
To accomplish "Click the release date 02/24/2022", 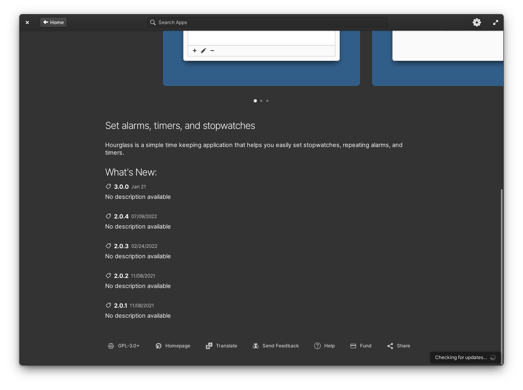I will tap(144, 246).
